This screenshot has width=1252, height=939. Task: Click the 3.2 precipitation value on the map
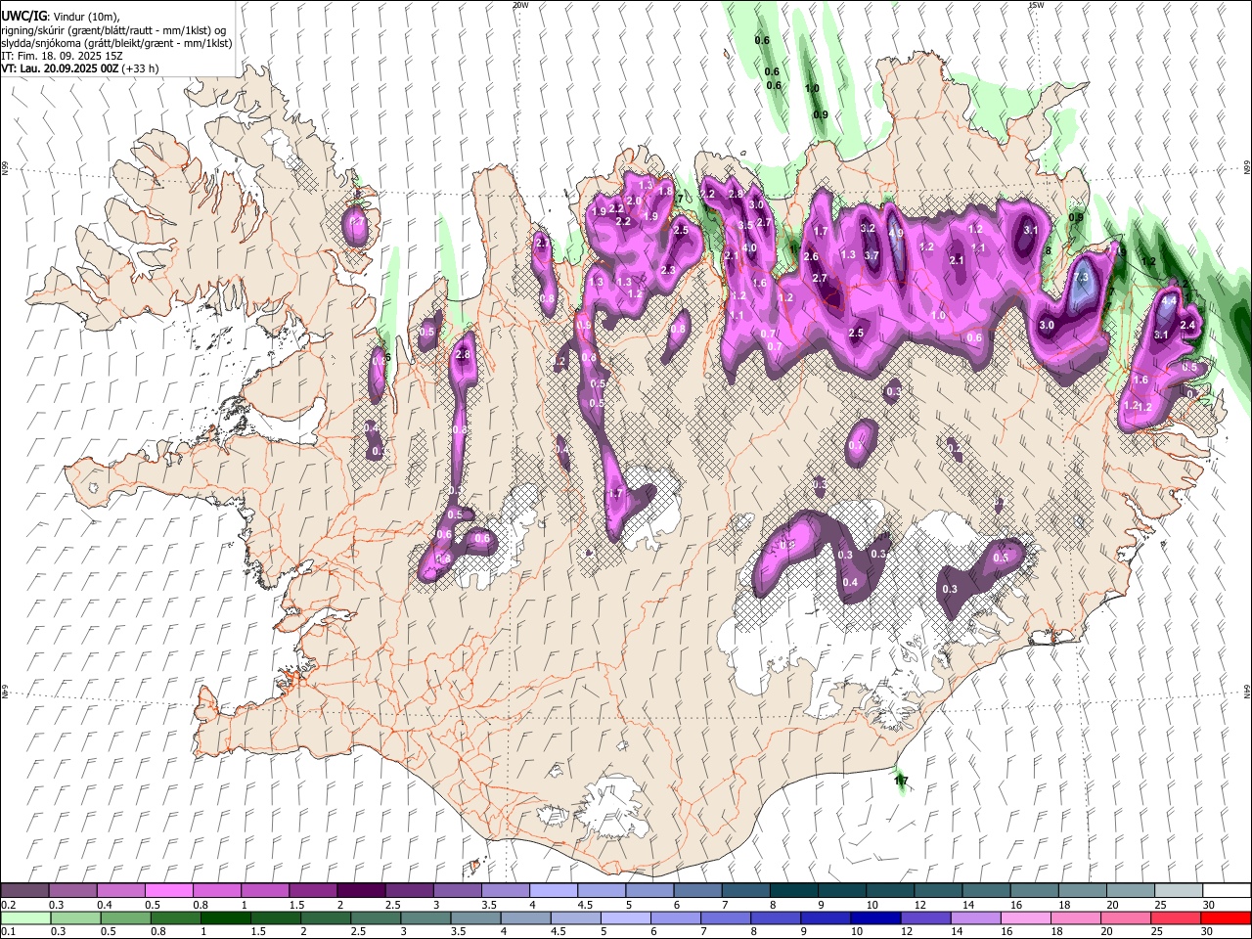tap(867, 228)
